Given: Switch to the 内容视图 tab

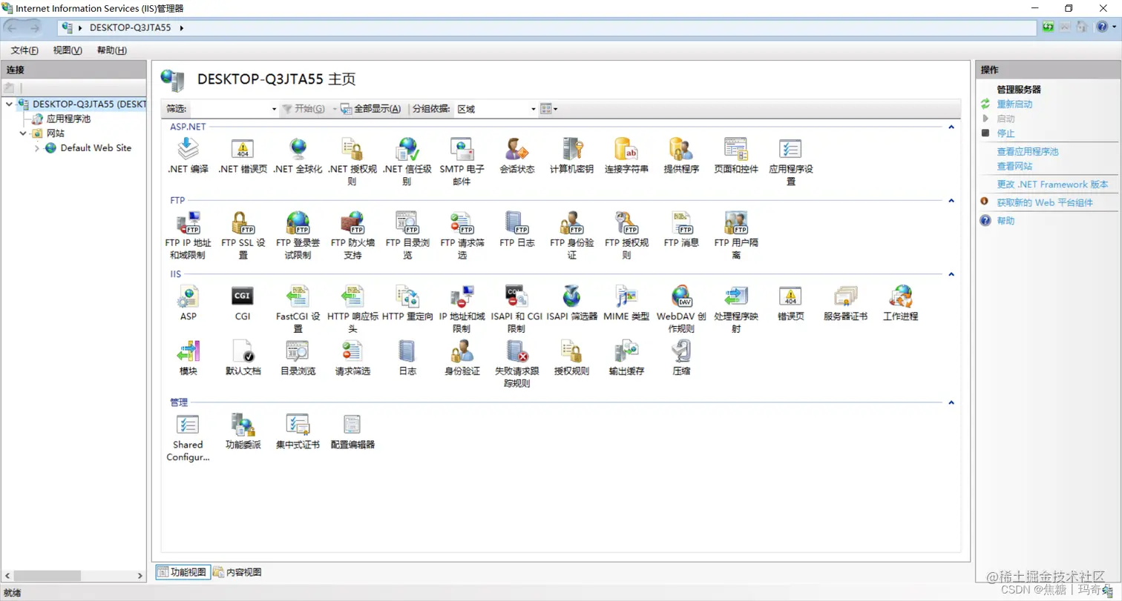Looking at the screenshot, I should pyautogui.click(x=237, y=572).
